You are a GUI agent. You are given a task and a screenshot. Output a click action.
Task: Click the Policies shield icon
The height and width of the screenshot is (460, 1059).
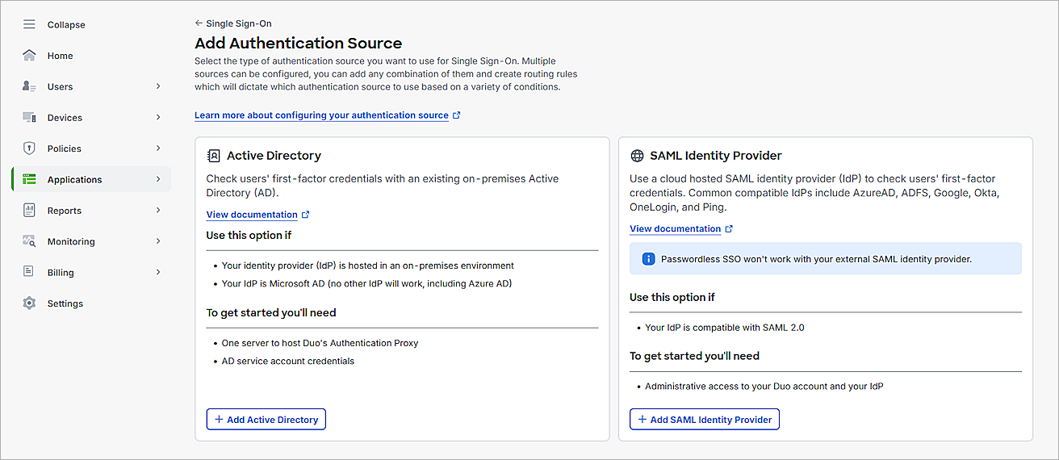29,148
